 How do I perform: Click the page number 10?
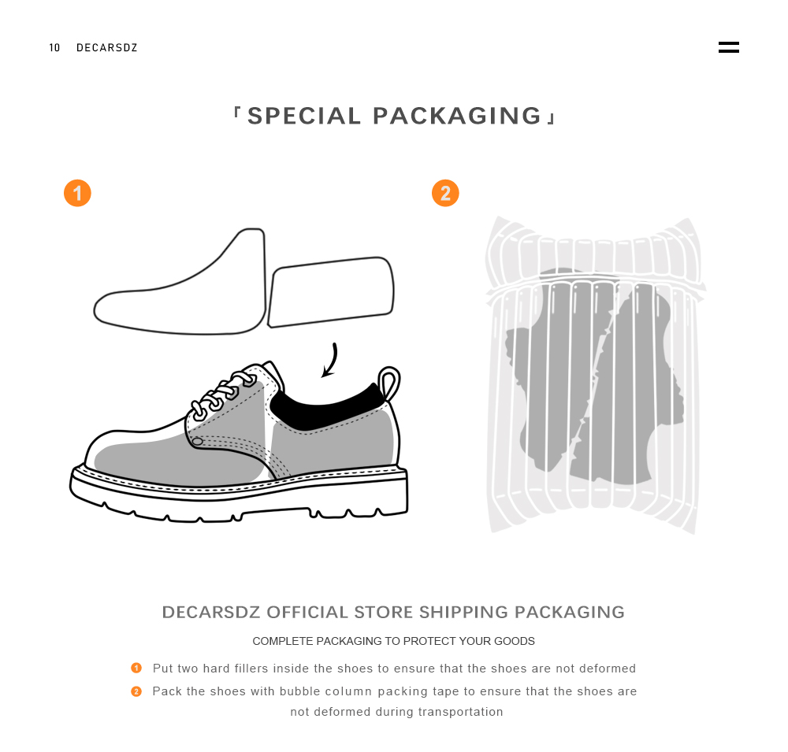[54, 48]
